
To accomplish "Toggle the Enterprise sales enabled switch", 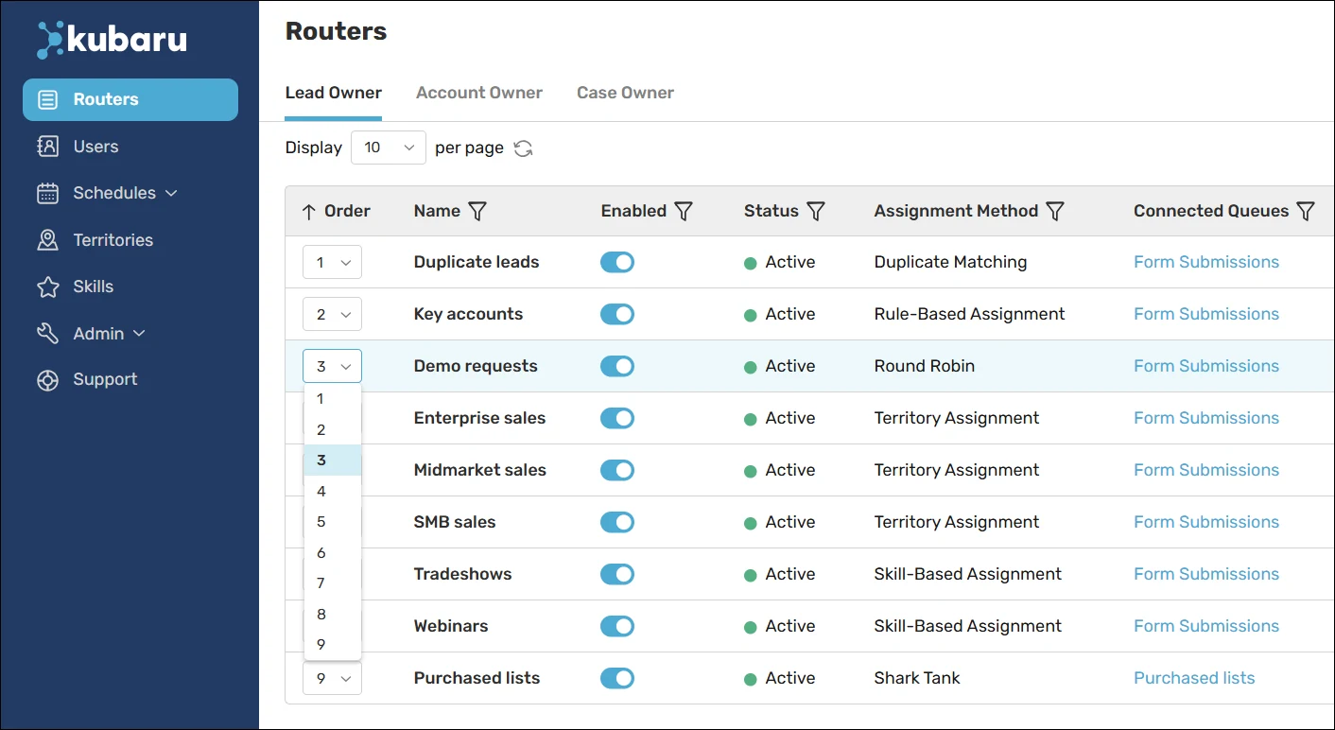I will point(617,419).
